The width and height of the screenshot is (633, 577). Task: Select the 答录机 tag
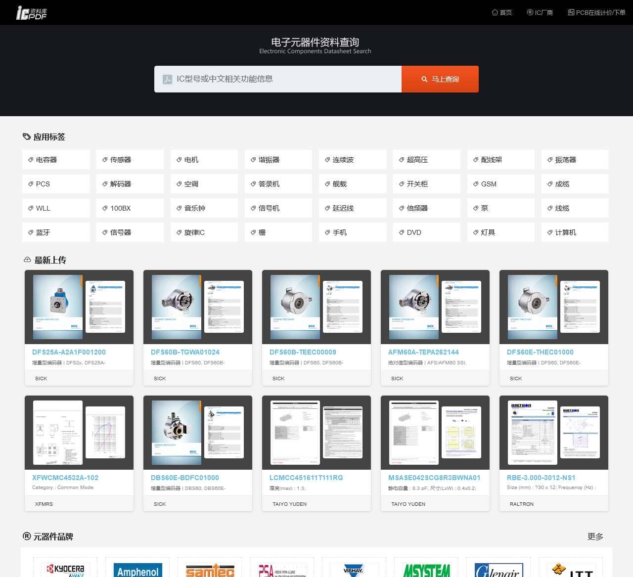pos(278,184)
